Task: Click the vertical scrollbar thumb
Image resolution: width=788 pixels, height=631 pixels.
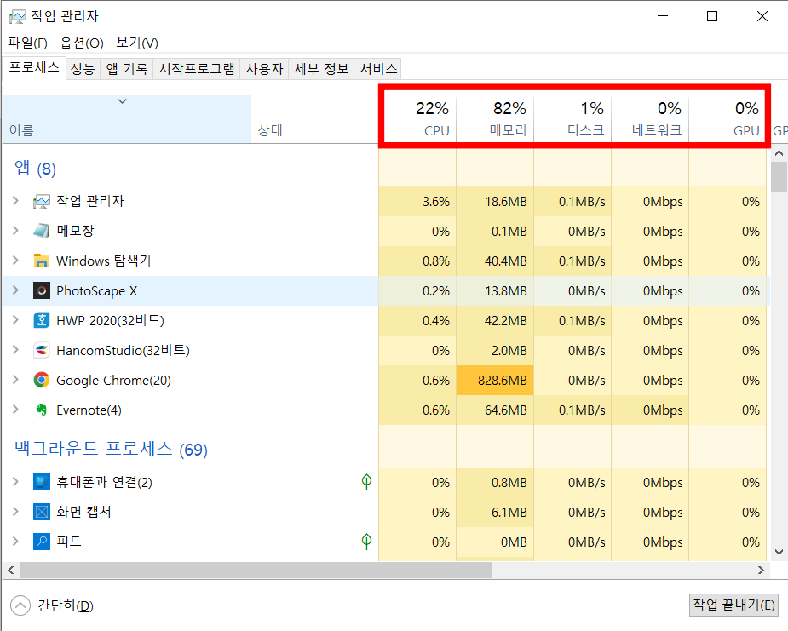Action: click(x=779, y=176)
